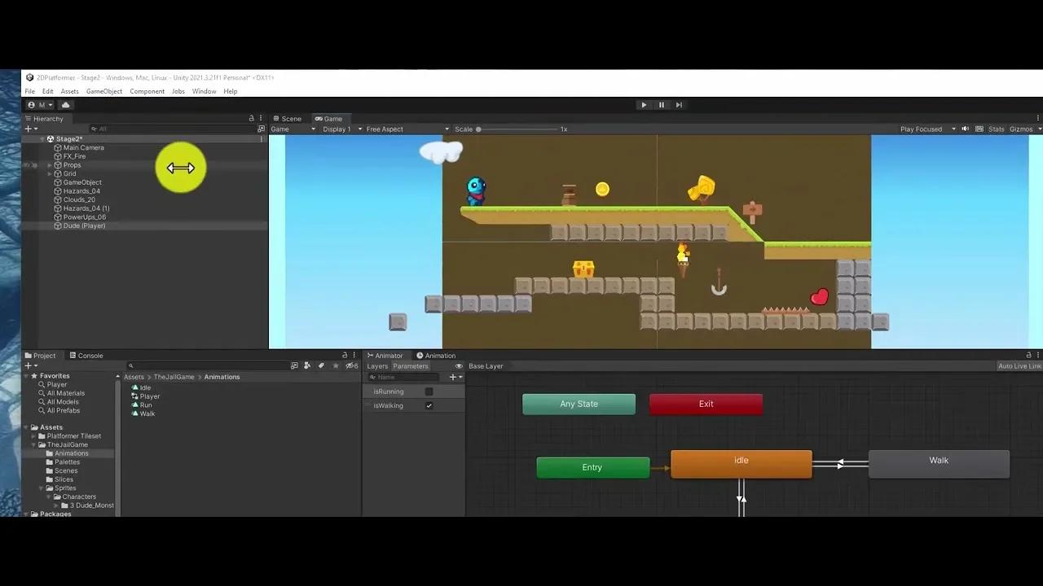
Task: Click the Play button to enter Play mode
Action: point(644,104)
